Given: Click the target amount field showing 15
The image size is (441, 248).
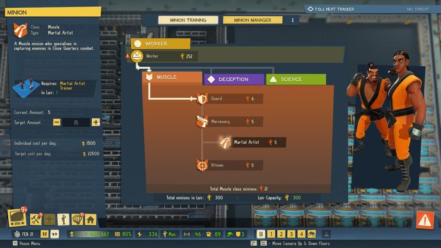Looking at the screenshot, I should click(x=76, y=123).
